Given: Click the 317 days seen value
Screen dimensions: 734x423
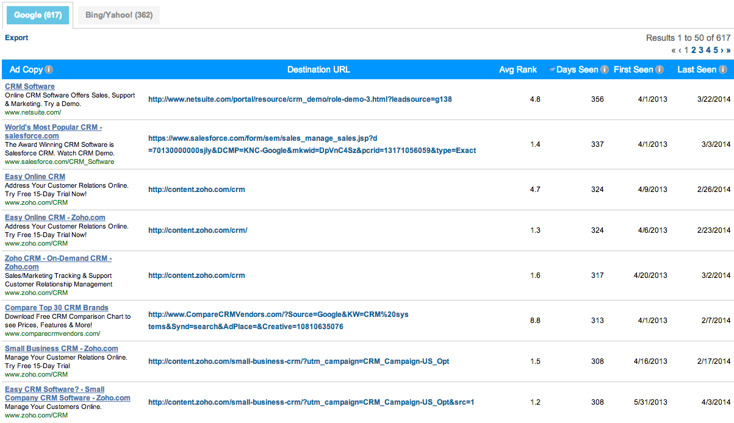Looking at the screenshot, I should tap(597, 275).
